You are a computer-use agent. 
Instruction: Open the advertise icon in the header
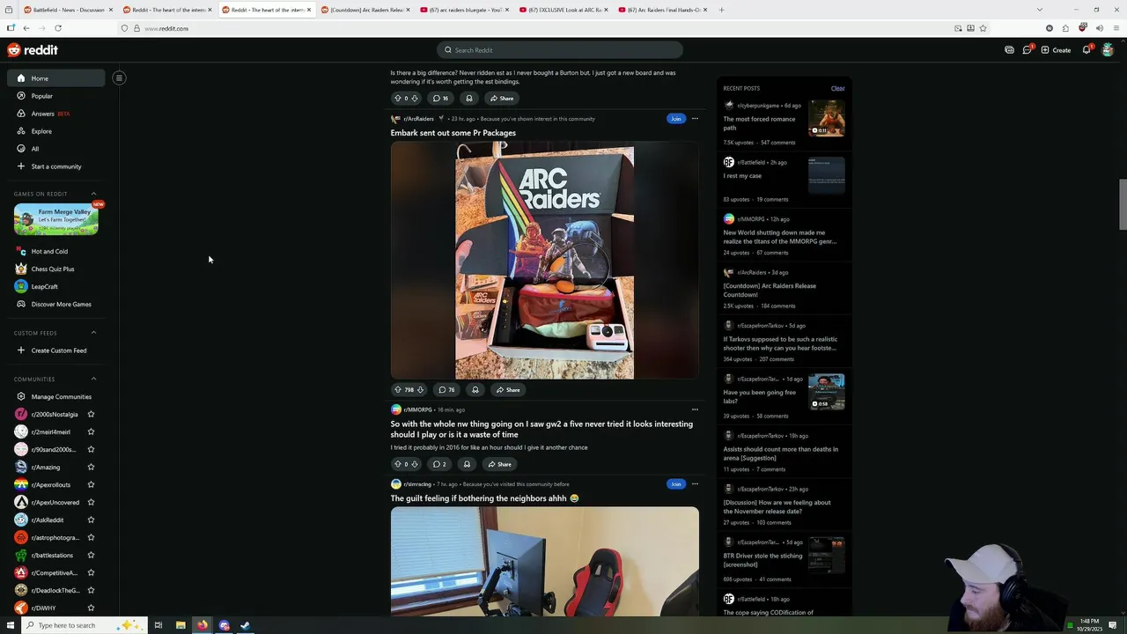tap(1009, 50)
